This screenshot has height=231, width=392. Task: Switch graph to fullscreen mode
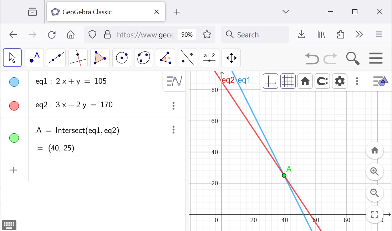coord(375,214)
